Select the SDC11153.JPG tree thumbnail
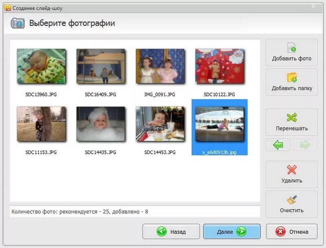This screenshot has width=326, height=248. coord(41,124)
